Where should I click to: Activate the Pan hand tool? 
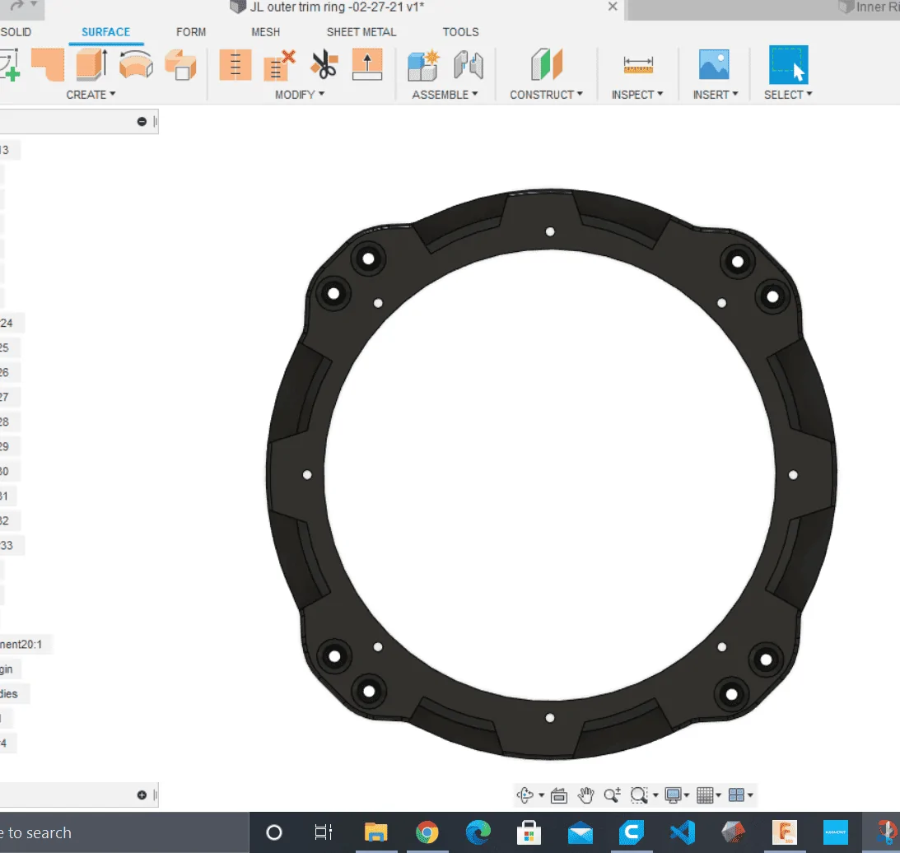pos(585,795)
